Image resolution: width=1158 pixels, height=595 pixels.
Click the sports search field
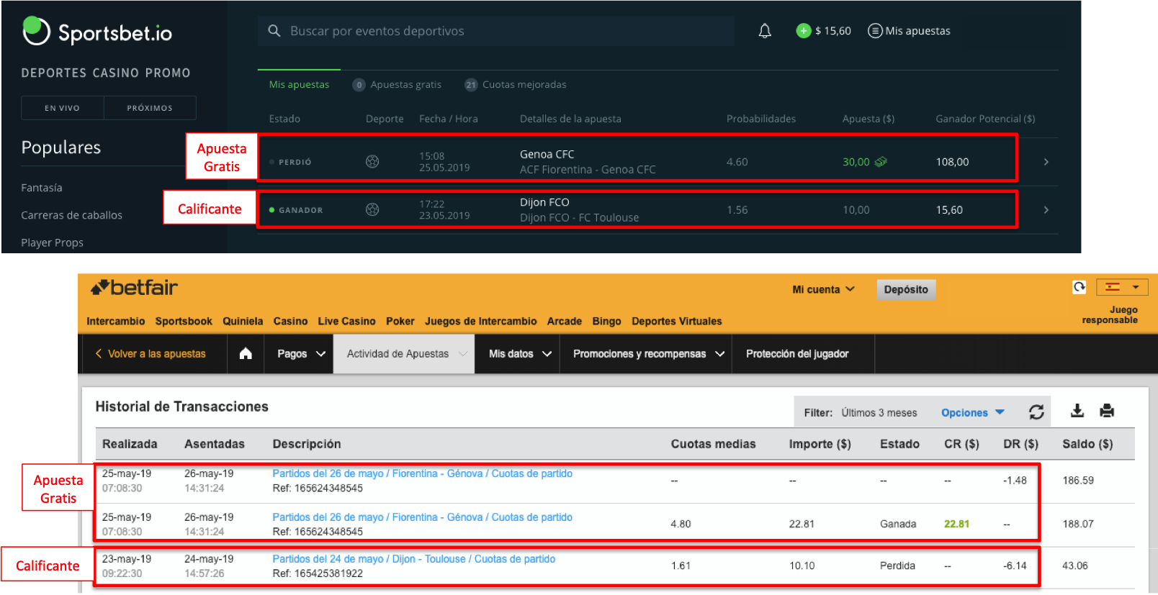pyautogui.click(x=496, y=31)
